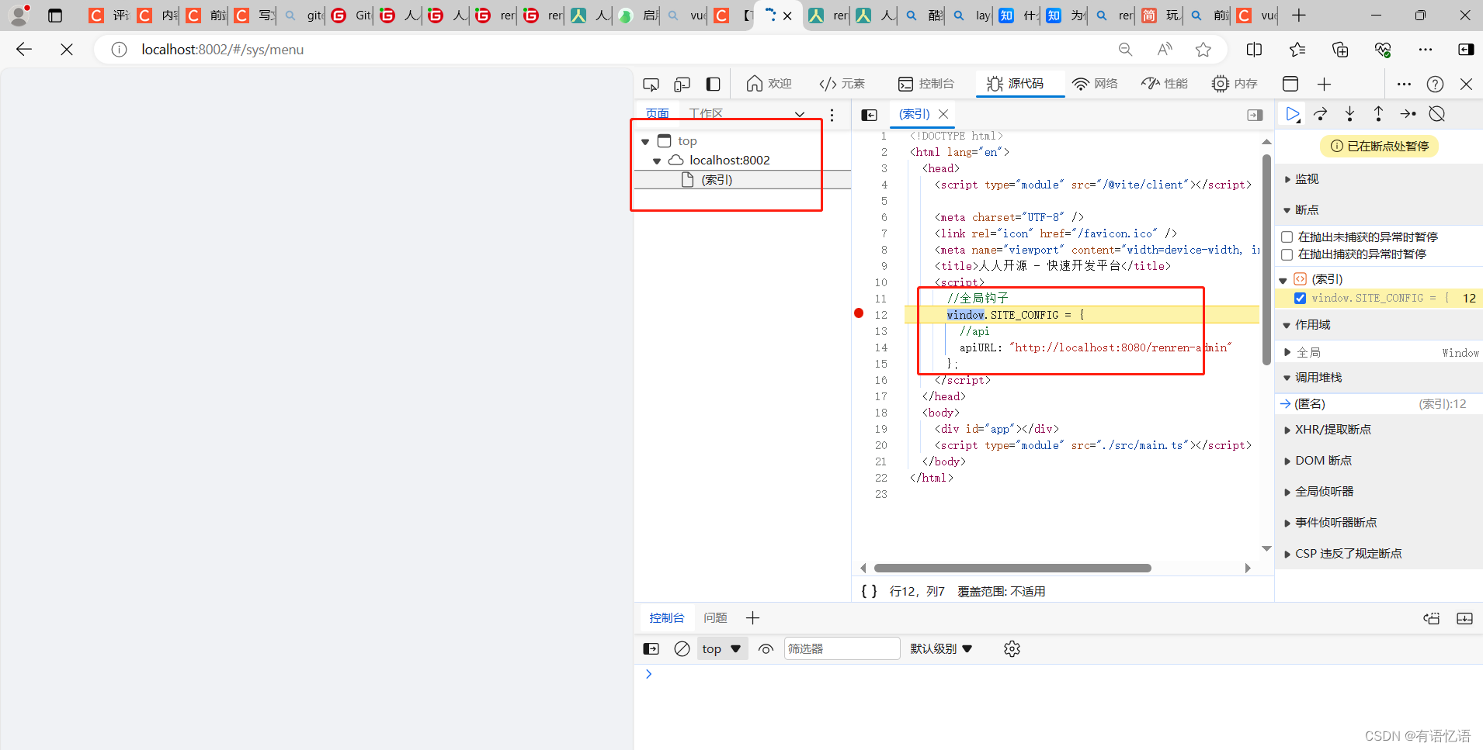Select the (索引) file in tree
Screen dimensions: 1483x750
click(717, 180)
